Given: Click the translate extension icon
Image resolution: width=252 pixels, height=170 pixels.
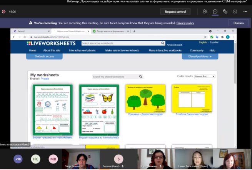Looking at the screenshot, I should (x=217, y=37).
